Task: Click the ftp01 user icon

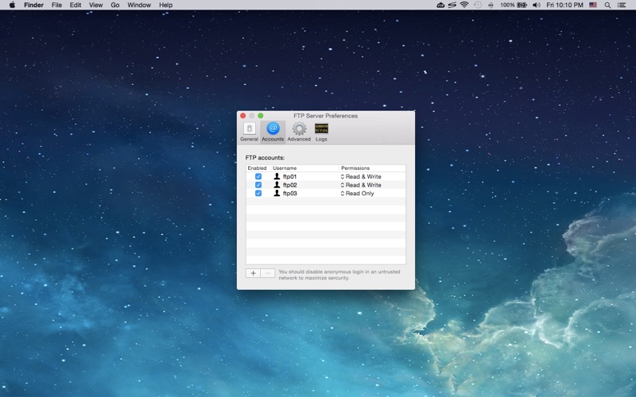Action: click(277, 176)
